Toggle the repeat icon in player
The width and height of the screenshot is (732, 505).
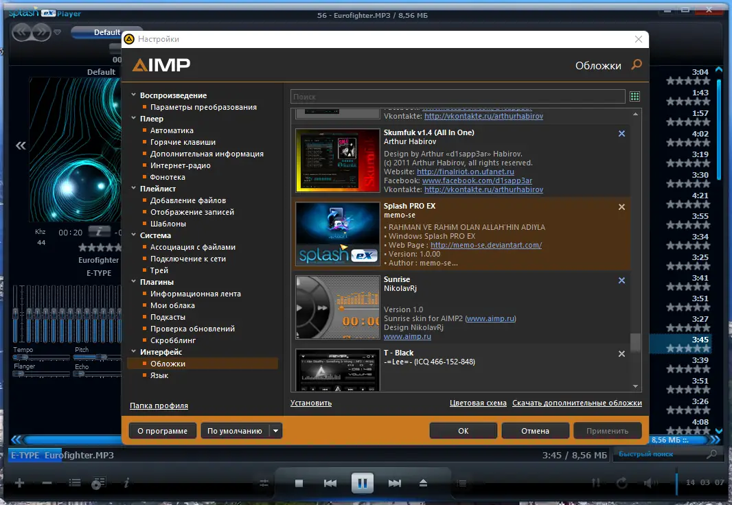click(x=622, y=483)
